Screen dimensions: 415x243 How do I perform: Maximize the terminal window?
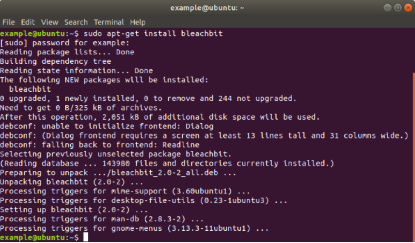click(x=397, y=8)
